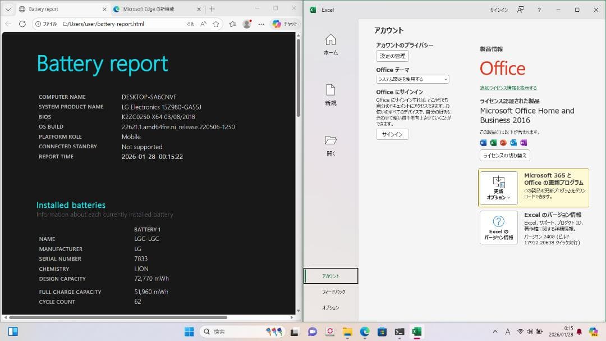Viewport: 606px width, 341px height.
Task: Toggle read aloud in the Edge toolbar
Action: pyautogui.click(x=203, y=24)
